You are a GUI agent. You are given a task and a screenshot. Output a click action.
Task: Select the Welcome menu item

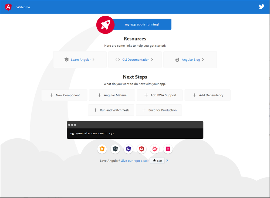point(23,7)
